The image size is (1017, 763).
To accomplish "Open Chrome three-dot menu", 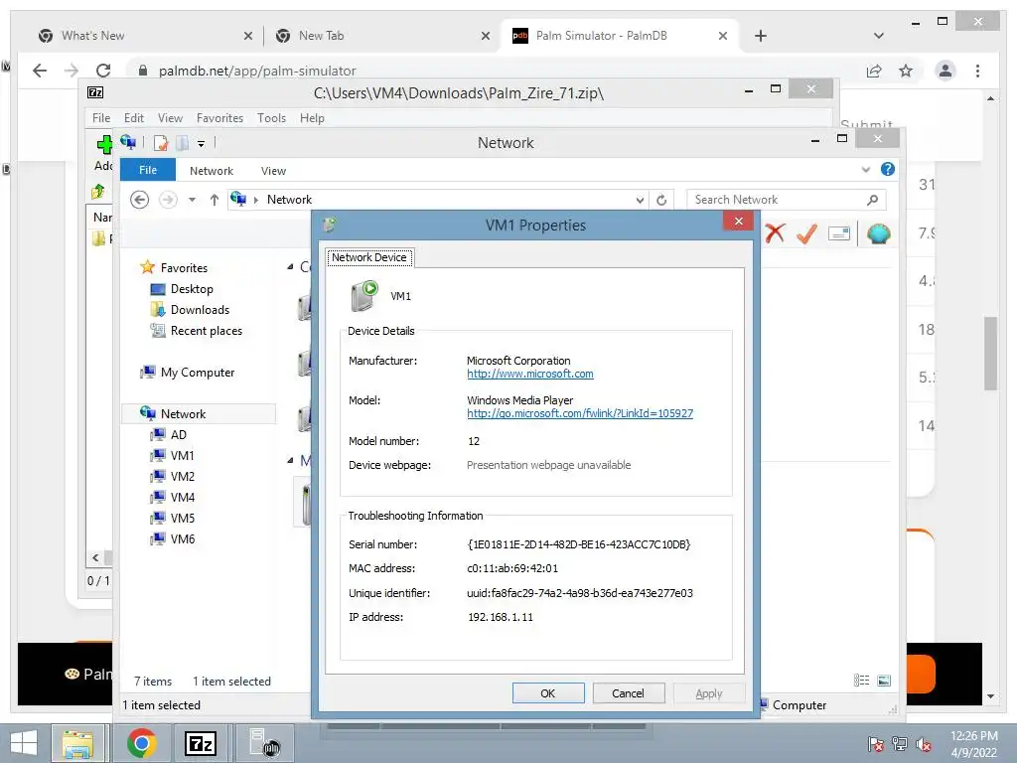I will point(977,71).
